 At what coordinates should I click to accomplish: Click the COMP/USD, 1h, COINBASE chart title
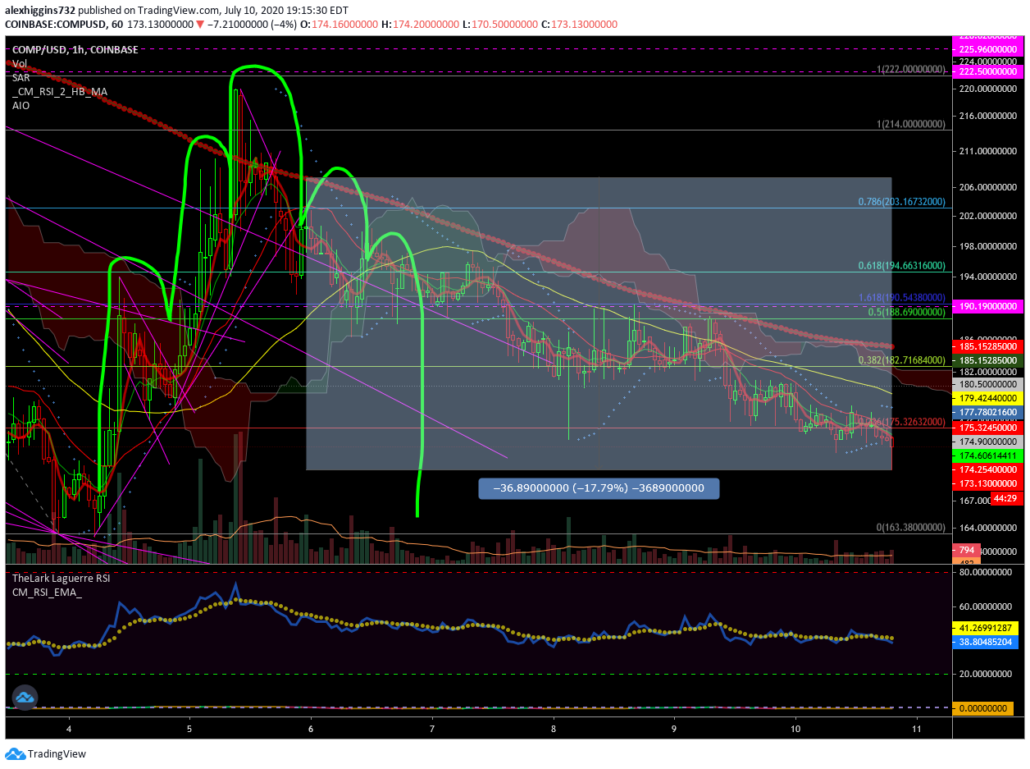[75, 49]
